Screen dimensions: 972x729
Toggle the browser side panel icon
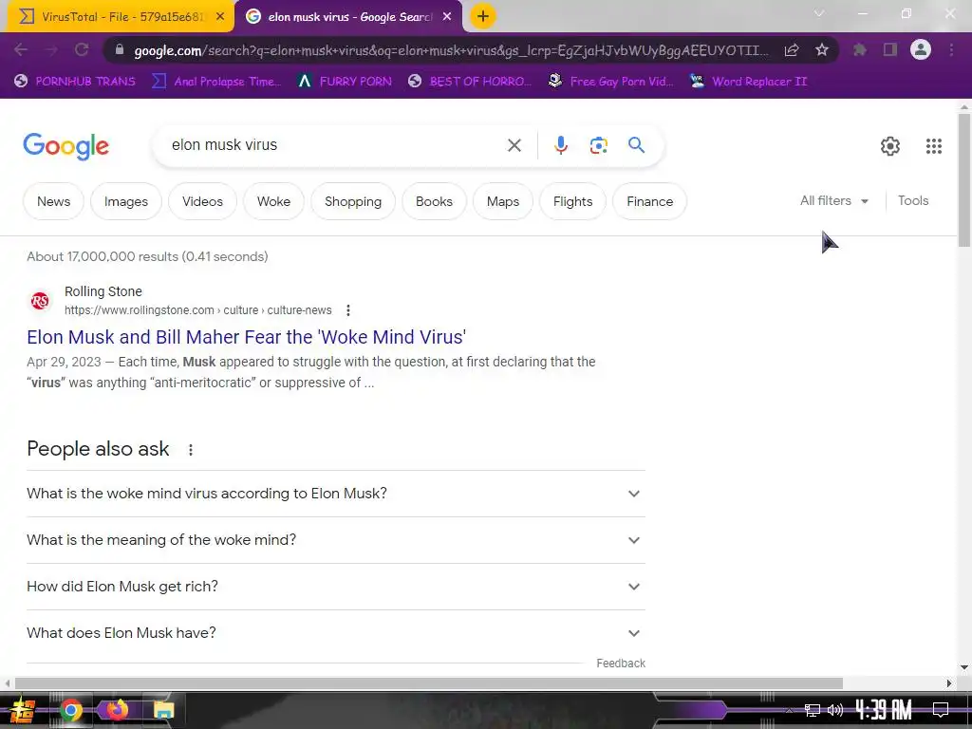click(x=890, y=49)
